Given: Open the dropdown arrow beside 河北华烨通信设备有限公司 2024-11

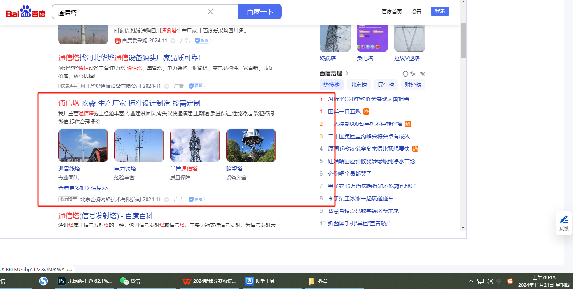Looking at the screenshot, I should click(x=167, y=86).
